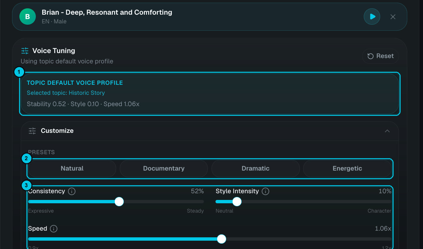Click the 'Neutral' slider end label
This screenshot has height=249, width=423.
(x=225, y=211)
